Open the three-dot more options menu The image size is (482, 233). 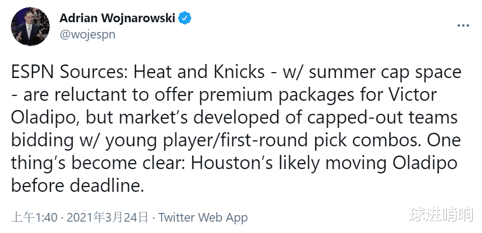(x=463, y=25)
